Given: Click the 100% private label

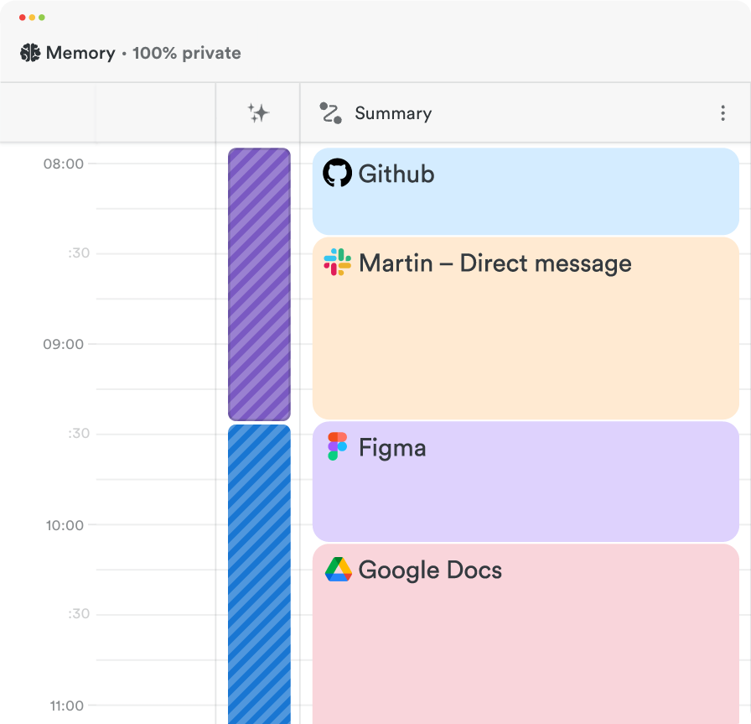Looking at the screenshot, I should [187, 53].
